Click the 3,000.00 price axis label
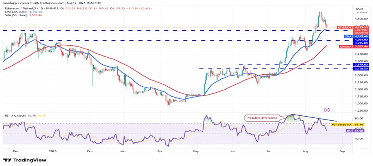The height and width of the screenshot is (166, 373). 361,61
